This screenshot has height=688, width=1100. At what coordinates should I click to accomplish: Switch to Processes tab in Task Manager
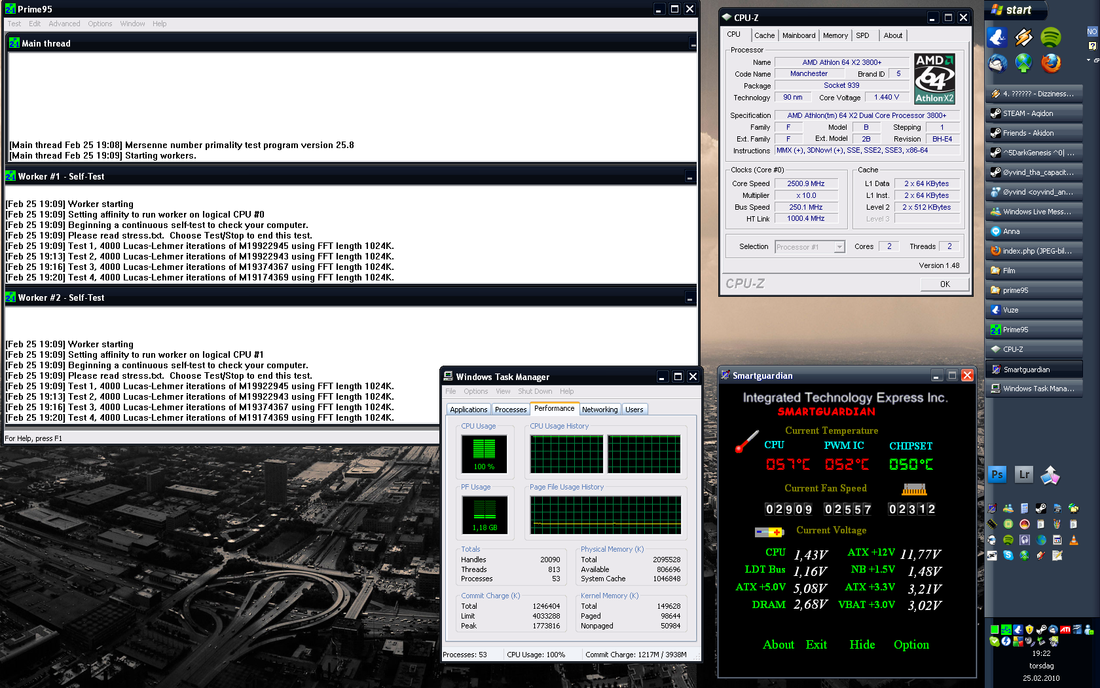pyautogui.click(x=511, y=410)
